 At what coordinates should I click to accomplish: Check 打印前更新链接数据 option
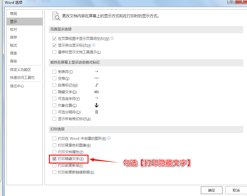pyautogui.click(x=54, y=172)
